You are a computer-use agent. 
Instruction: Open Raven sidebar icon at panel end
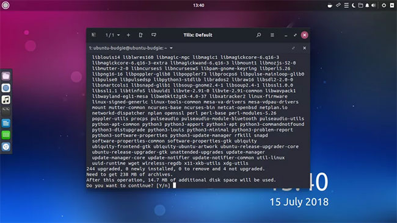392,5
